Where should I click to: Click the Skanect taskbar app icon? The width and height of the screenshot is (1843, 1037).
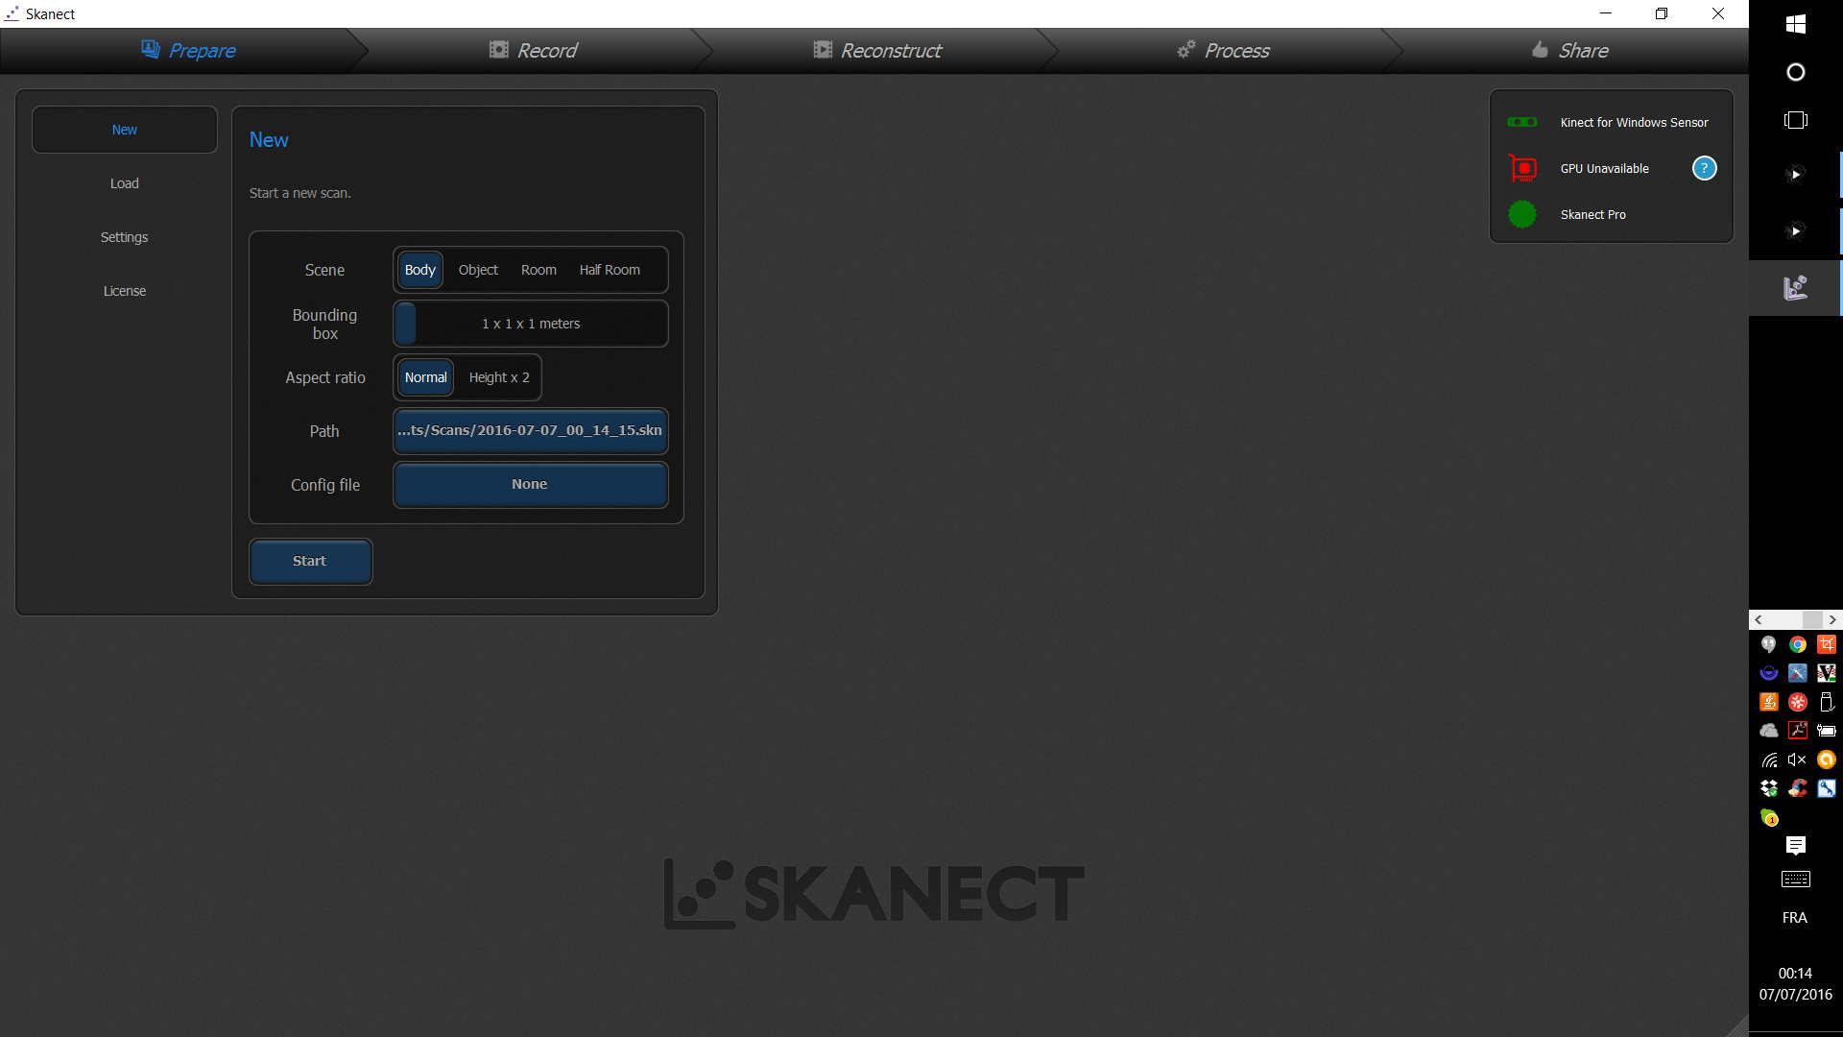[x=1795, y=287]
